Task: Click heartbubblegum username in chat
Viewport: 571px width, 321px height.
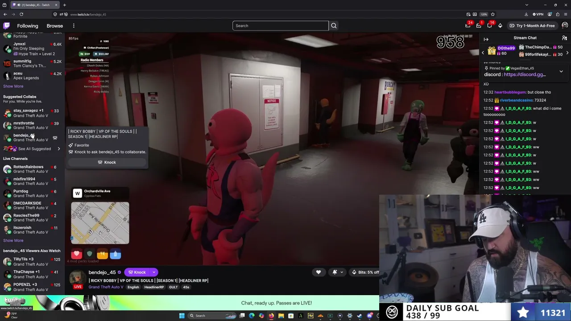Action: 509,92
